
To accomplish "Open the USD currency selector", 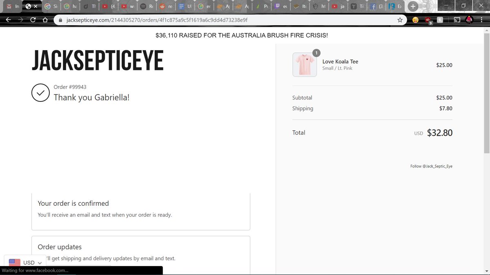I will 25,263.
